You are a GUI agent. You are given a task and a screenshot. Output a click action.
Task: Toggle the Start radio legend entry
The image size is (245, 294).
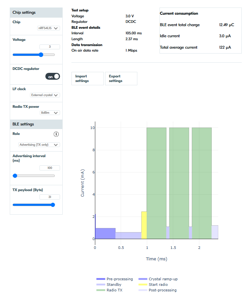(x=153, y=285)
